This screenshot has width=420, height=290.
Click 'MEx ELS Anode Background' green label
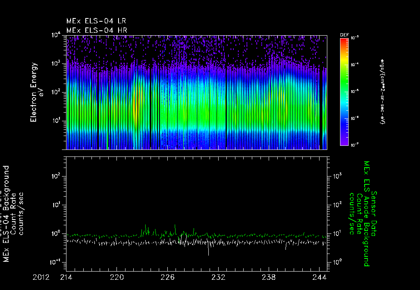(367, 214)
